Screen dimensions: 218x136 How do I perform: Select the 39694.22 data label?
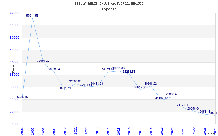[x=43, y=61]
